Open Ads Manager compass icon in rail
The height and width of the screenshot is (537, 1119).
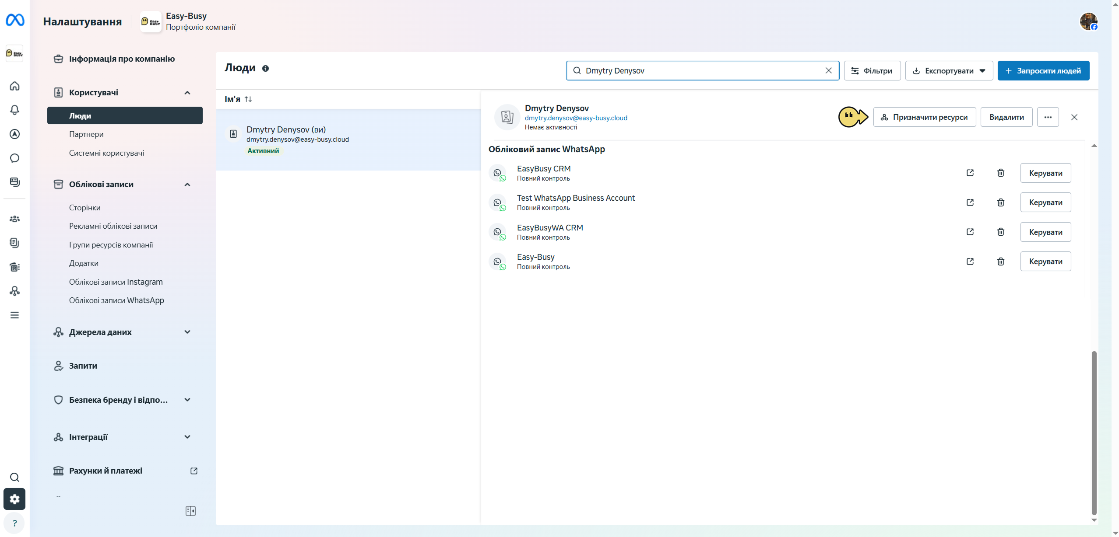(14, 134)
